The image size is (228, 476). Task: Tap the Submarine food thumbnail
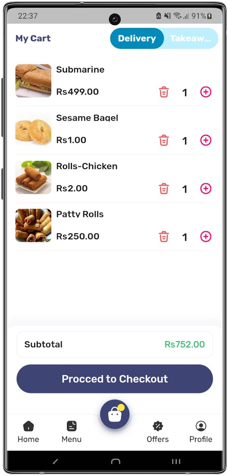(x=33, y=81)
